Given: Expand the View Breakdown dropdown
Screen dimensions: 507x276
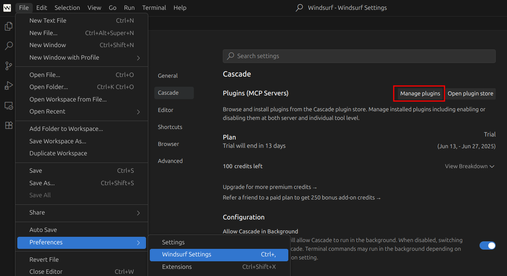Looking at the screenshot, I should pos(469,166).
